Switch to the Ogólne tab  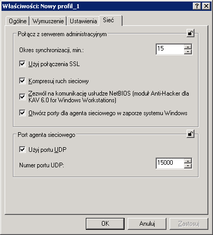[x=18, y=21]
